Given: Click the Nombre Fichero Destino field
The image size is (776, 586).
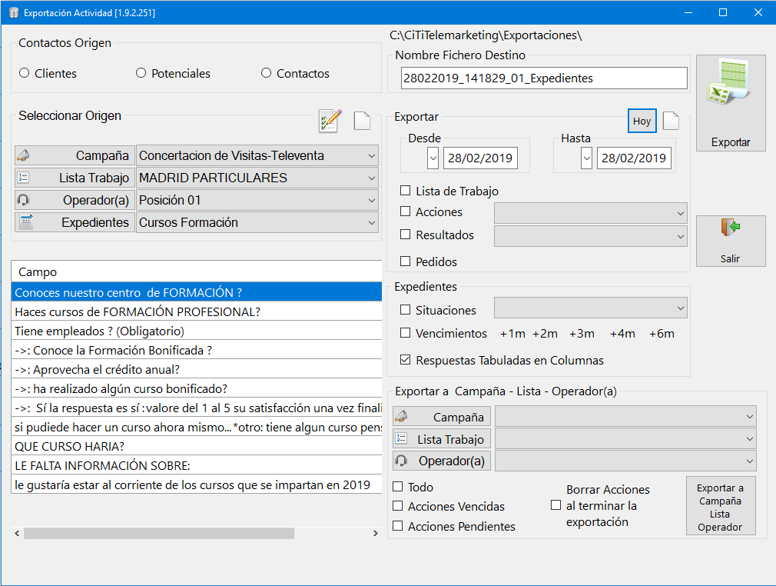Looking at the screenshot, I should [x=544, y=78].
